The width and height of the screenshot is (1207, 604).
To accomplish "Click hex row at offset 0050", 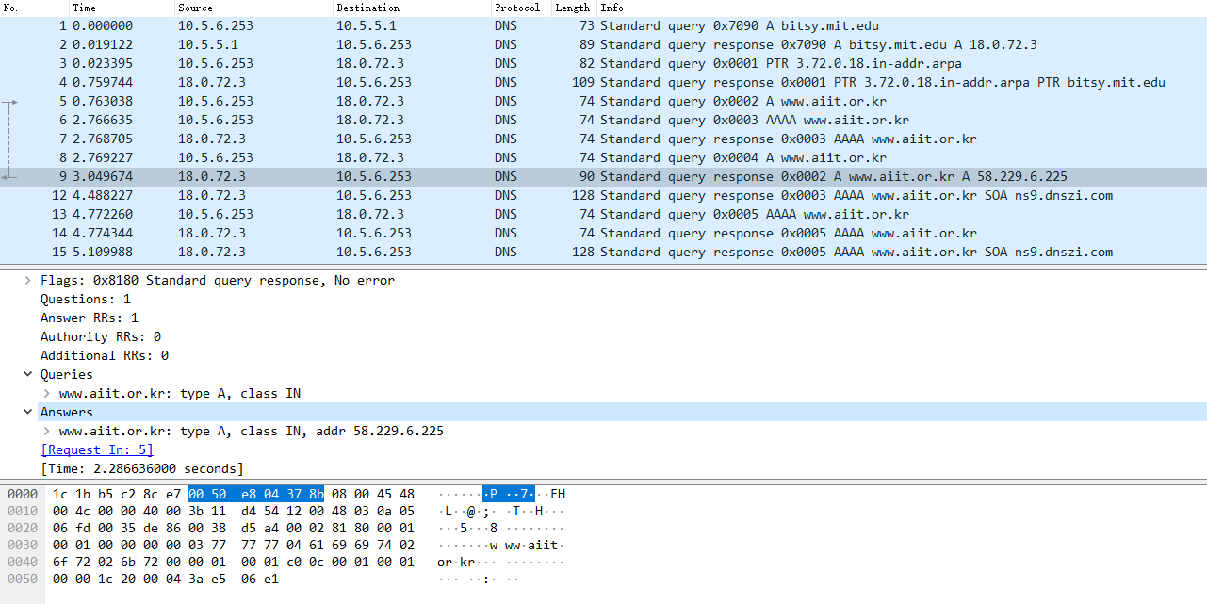I will 166,579.
